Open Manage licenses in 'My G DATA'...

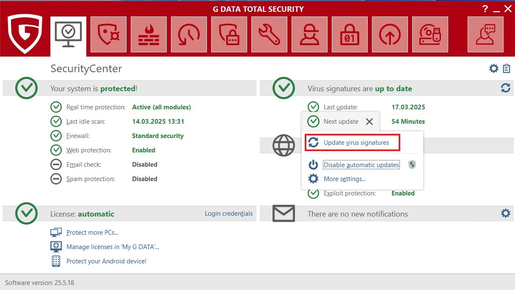113,247
